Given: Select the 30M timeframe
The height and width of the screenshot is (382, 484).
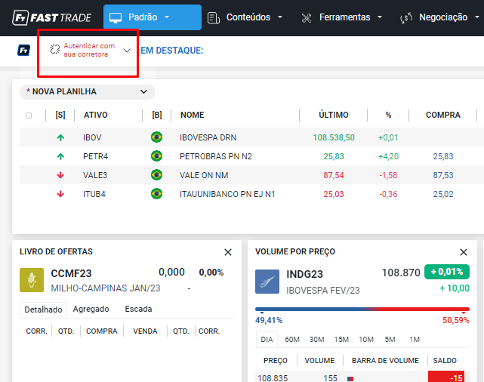Looking at the screenshot, I should (x=316, y=340).
